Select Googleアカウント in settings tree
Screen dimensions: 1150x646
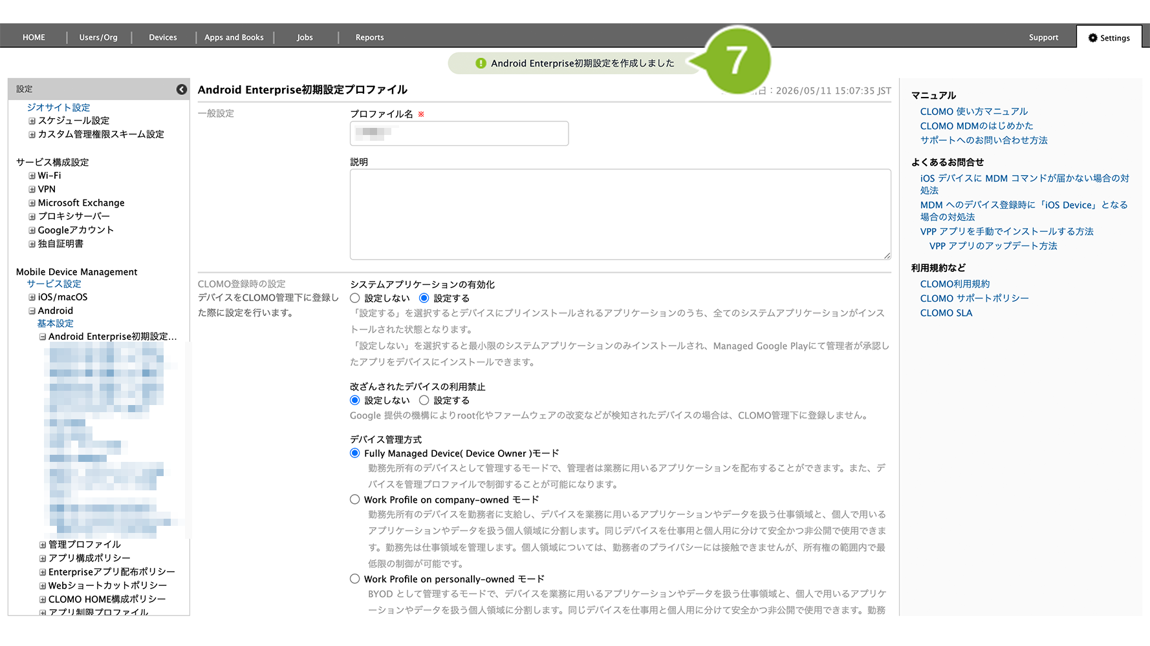pyautogui.click(x=76, y=230)
